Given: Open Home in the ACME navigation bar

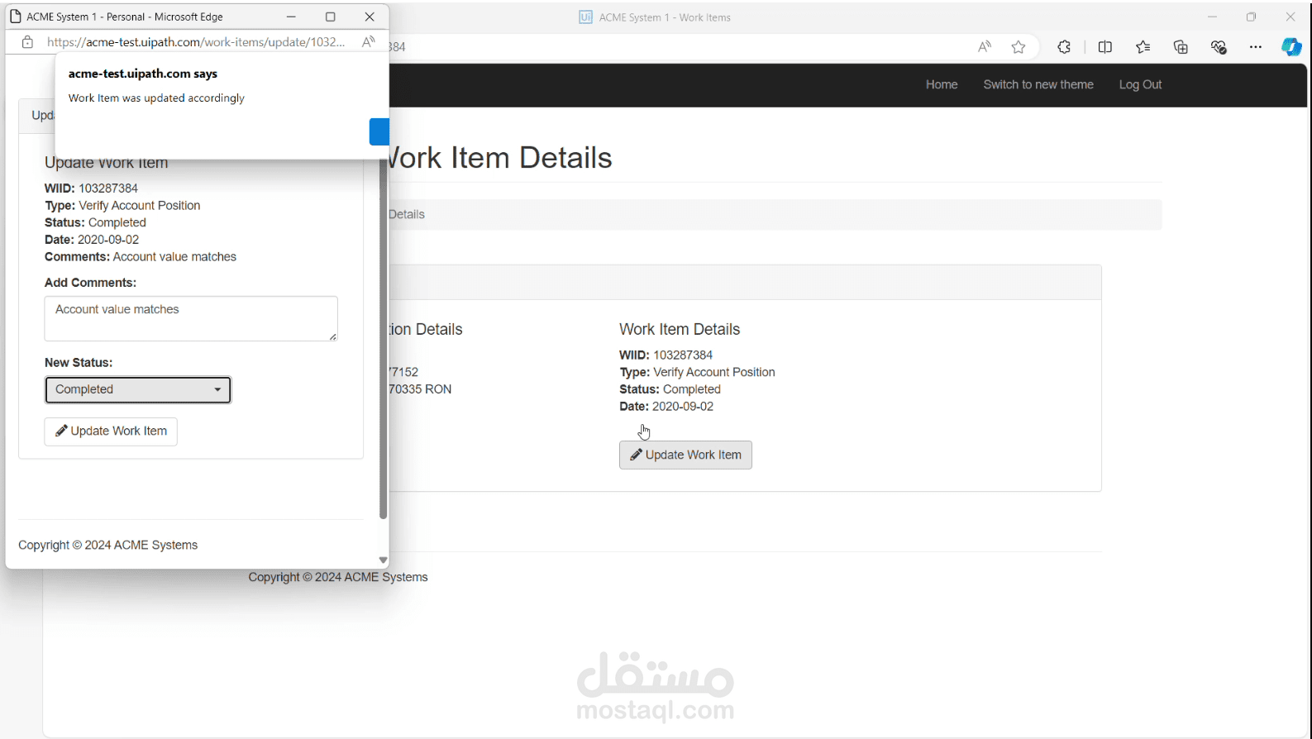Looking at the screenshot, I should (942, 84).
